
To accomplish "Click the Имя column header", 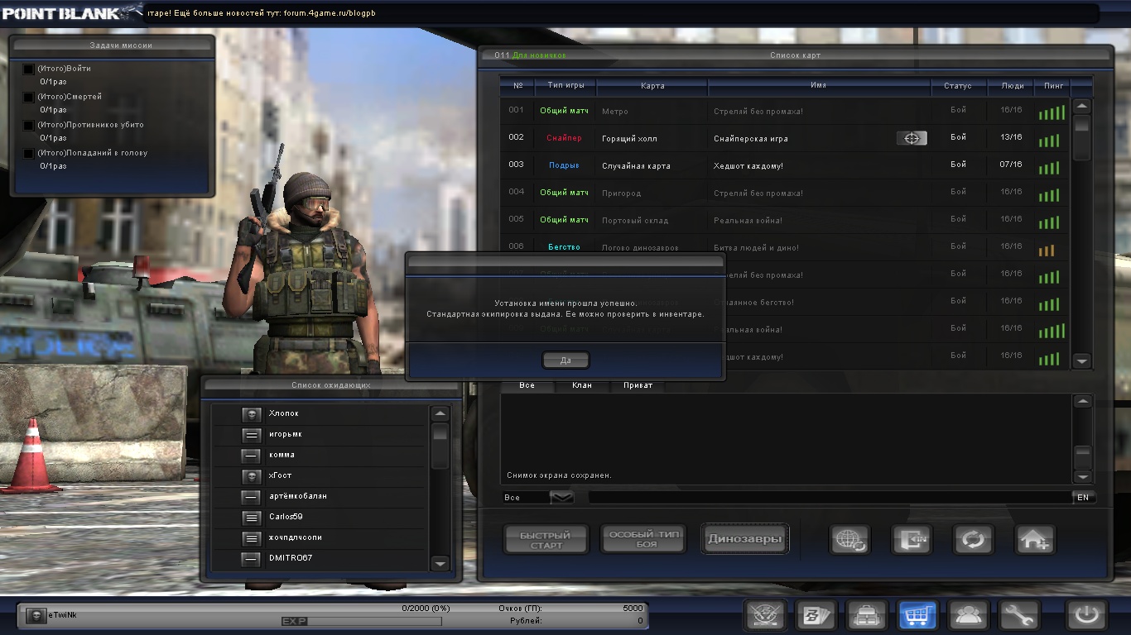I will click(x=818, y=85).
